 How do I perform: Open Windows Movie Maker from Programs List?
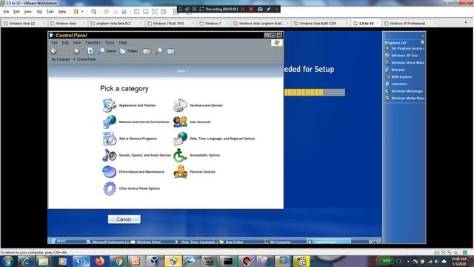pyautogui.click(x=405, y=62)
